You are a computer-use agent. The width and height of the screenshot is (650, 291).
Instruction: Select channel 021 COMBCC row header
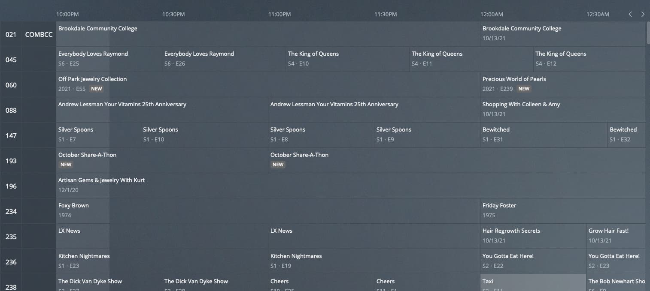(28, 34)
